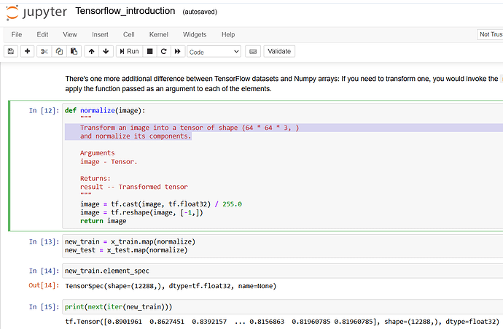Click the 'Arguments' docstring line
This screenshot has height=329, width=503.
click(x=97, y=153)
